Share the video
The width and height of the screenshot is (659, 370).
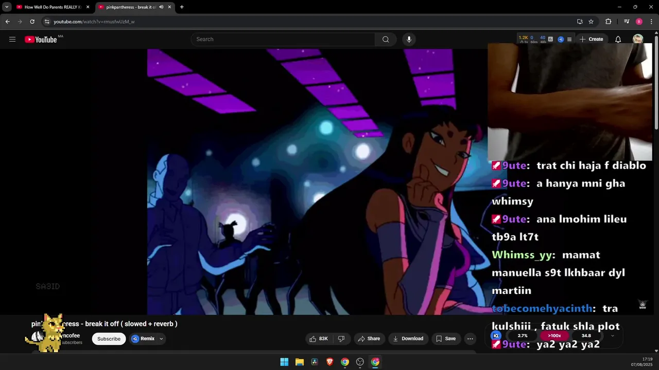point(369,339)
